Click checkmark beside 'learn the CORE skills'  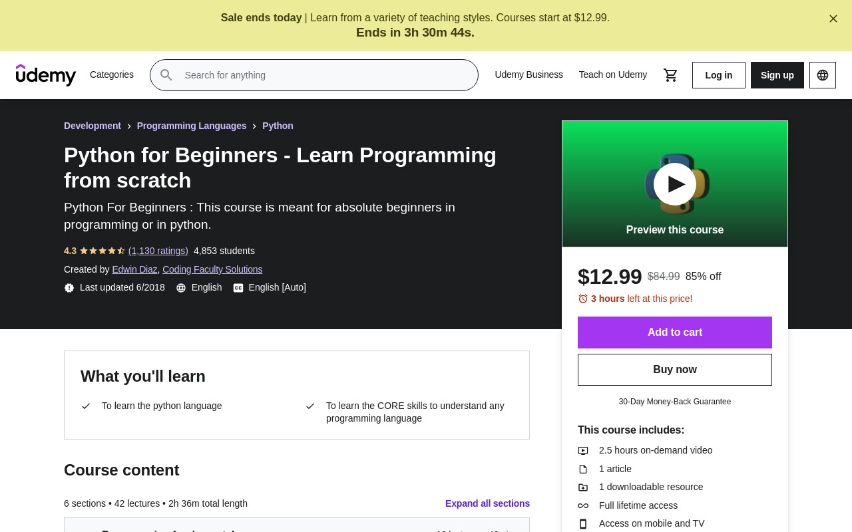(x=310, y=406)
